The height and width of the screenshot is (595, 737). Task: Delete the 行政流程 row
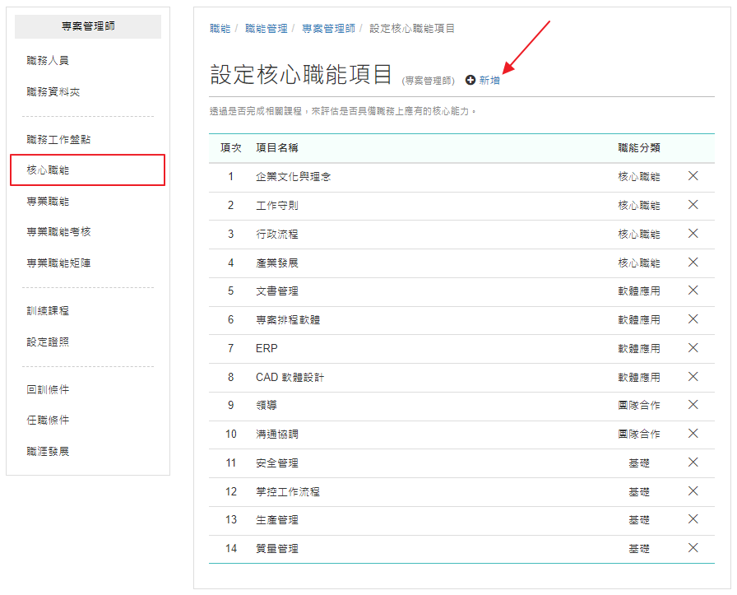pos(693,233)
